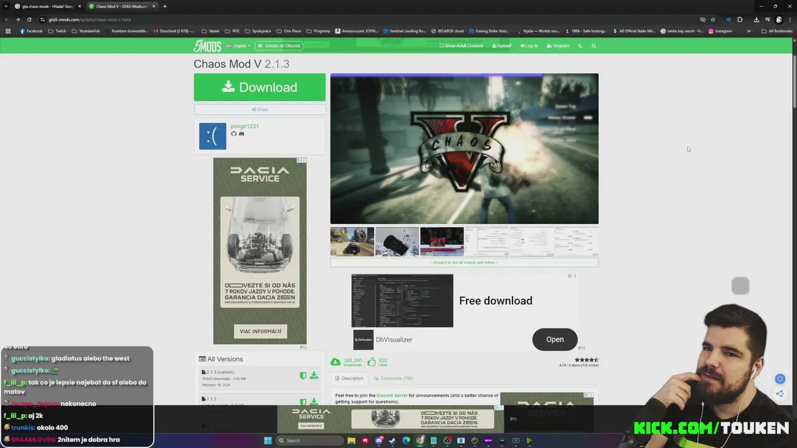Select the red-pink screenshot thumbnail
This screenshot has width=797, height=448.
tap(442, 242)
